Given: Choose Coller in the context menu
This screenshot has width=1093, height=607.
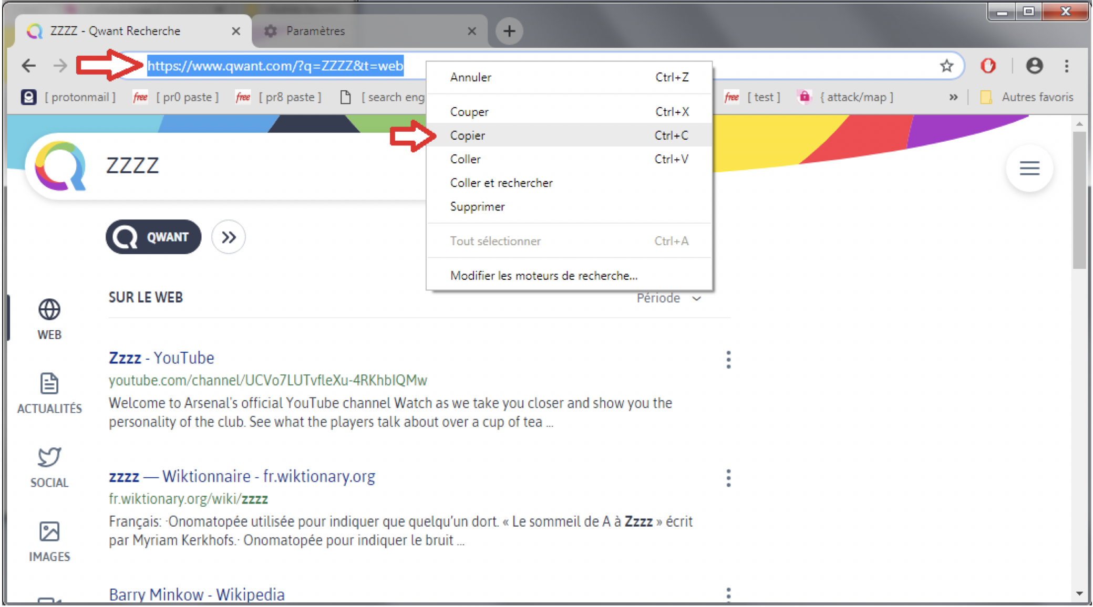Looking at the screenshot, I should click(x=569, y=159).
